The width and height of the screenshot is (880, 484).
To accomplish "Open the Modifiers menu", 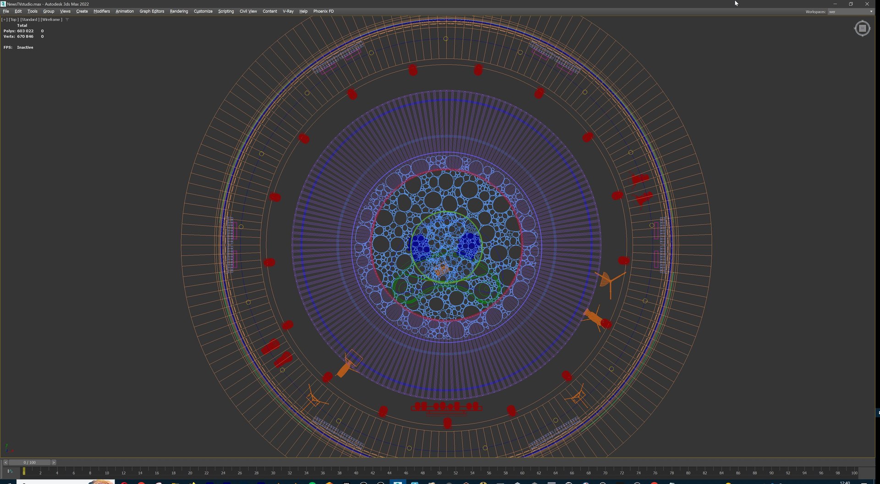I will coord(102,11).
